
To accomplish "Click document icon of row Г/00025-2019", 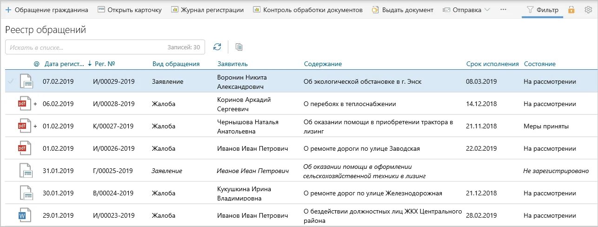I will (26, 171).
